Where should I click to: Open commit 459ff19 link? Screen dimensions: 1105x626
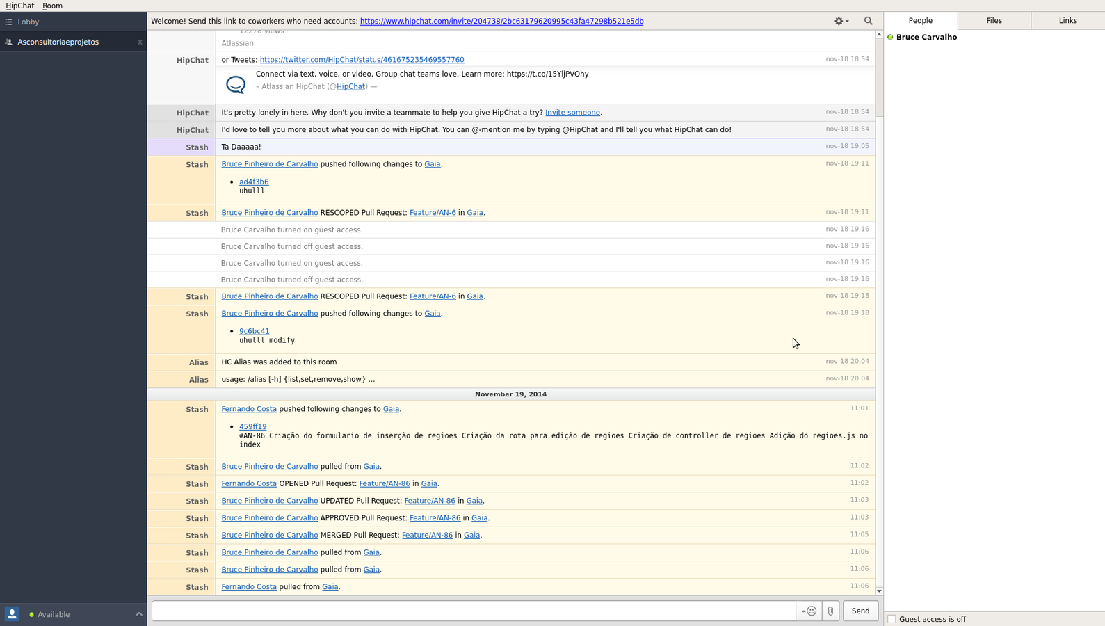click(x=252, y=426)
